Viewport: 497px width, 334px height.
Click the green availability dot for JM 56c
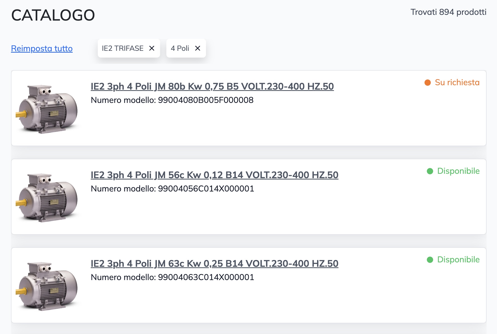coord(430,171)
